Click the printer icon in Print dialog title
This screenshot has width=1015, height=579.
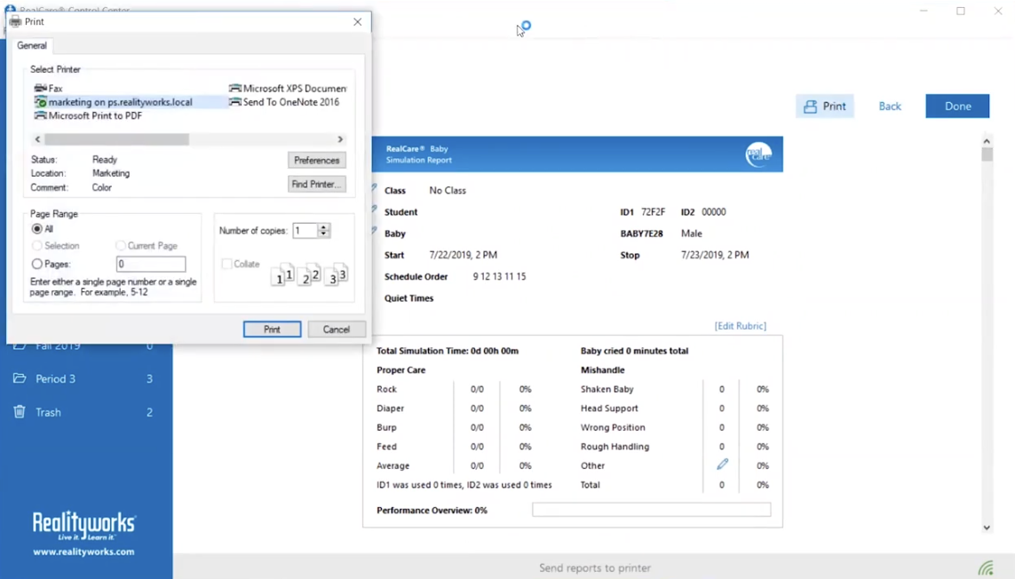pos(15,21)
